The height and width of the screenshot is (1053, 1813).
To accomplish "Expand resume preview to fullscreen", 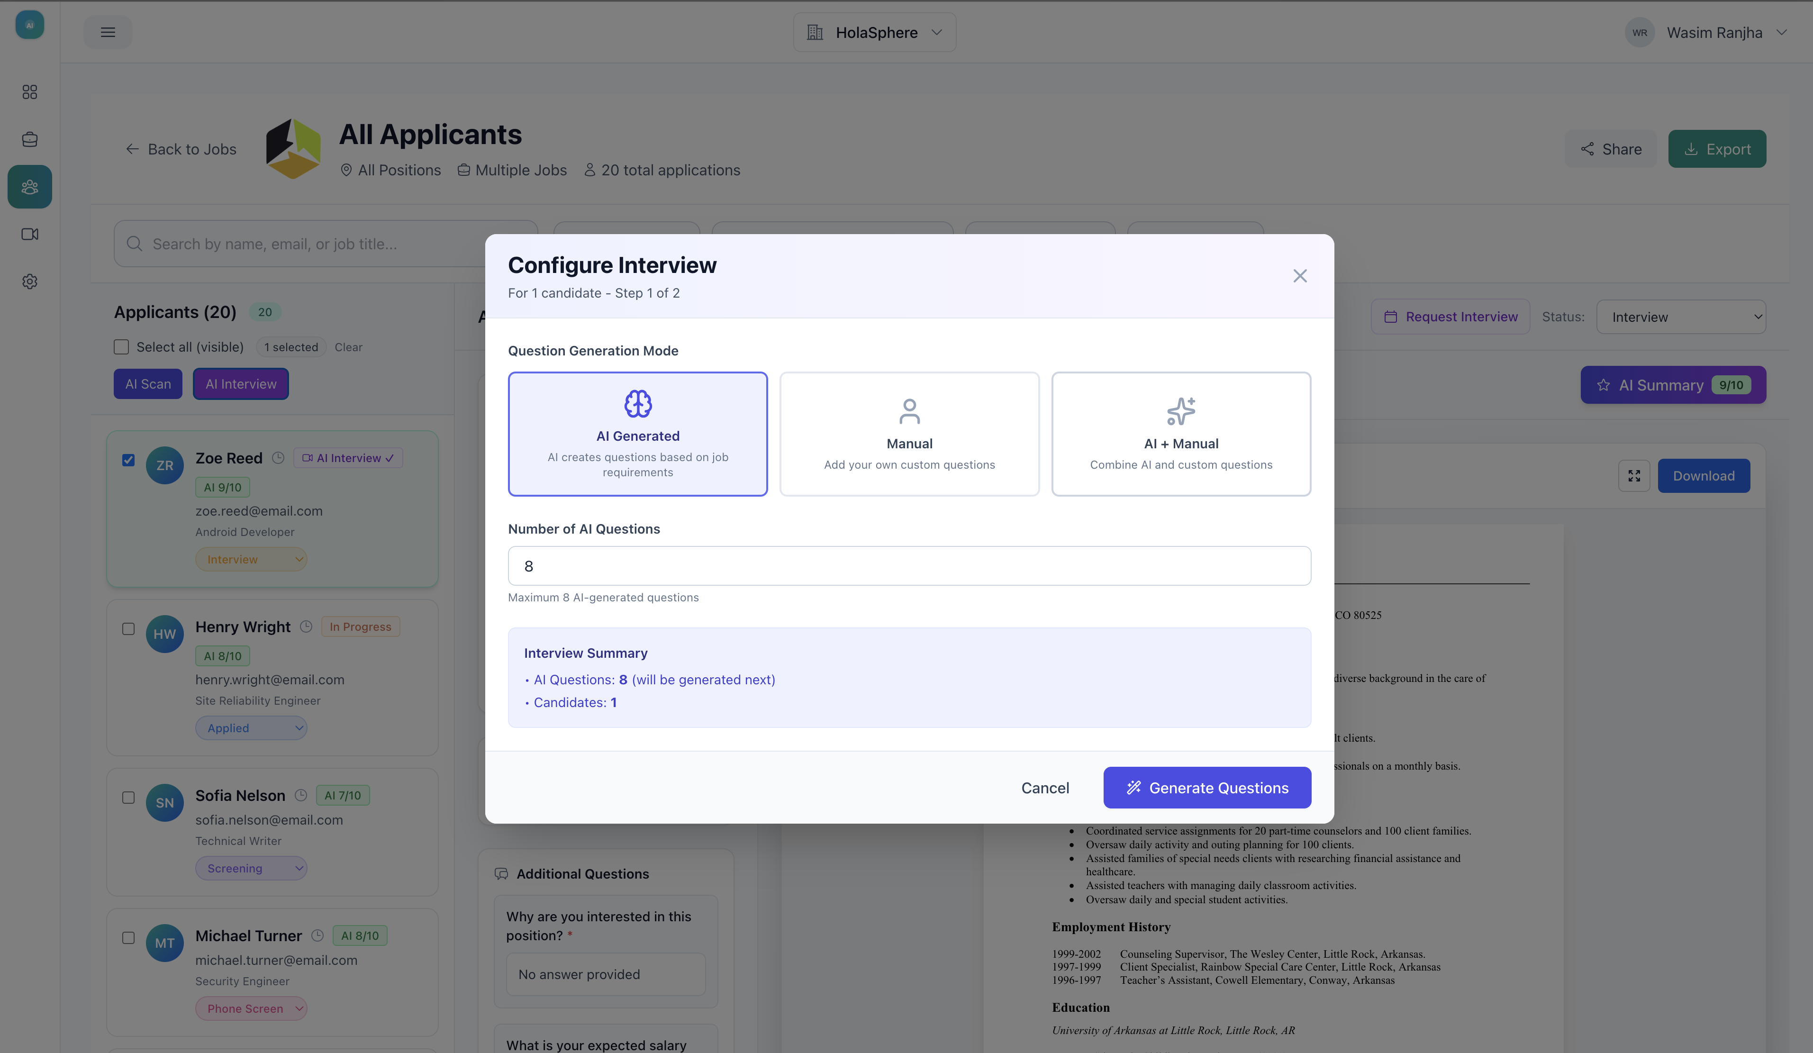I will pyautogui.click(x=1634, y=475).
